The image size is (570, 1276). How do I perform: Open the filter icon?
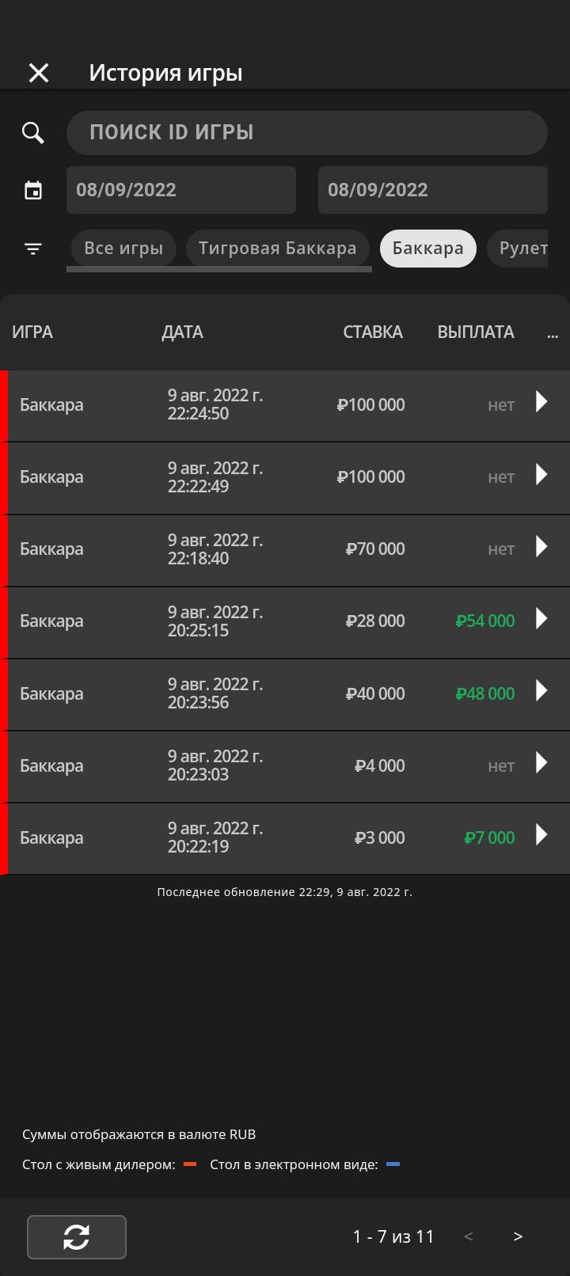[33, 249]
